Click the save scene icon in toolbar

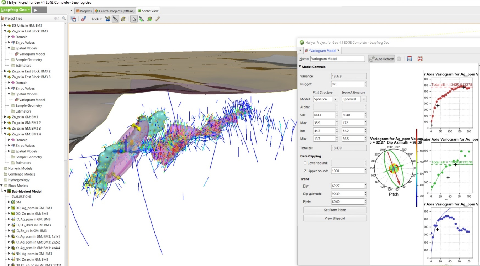[74, 19]
